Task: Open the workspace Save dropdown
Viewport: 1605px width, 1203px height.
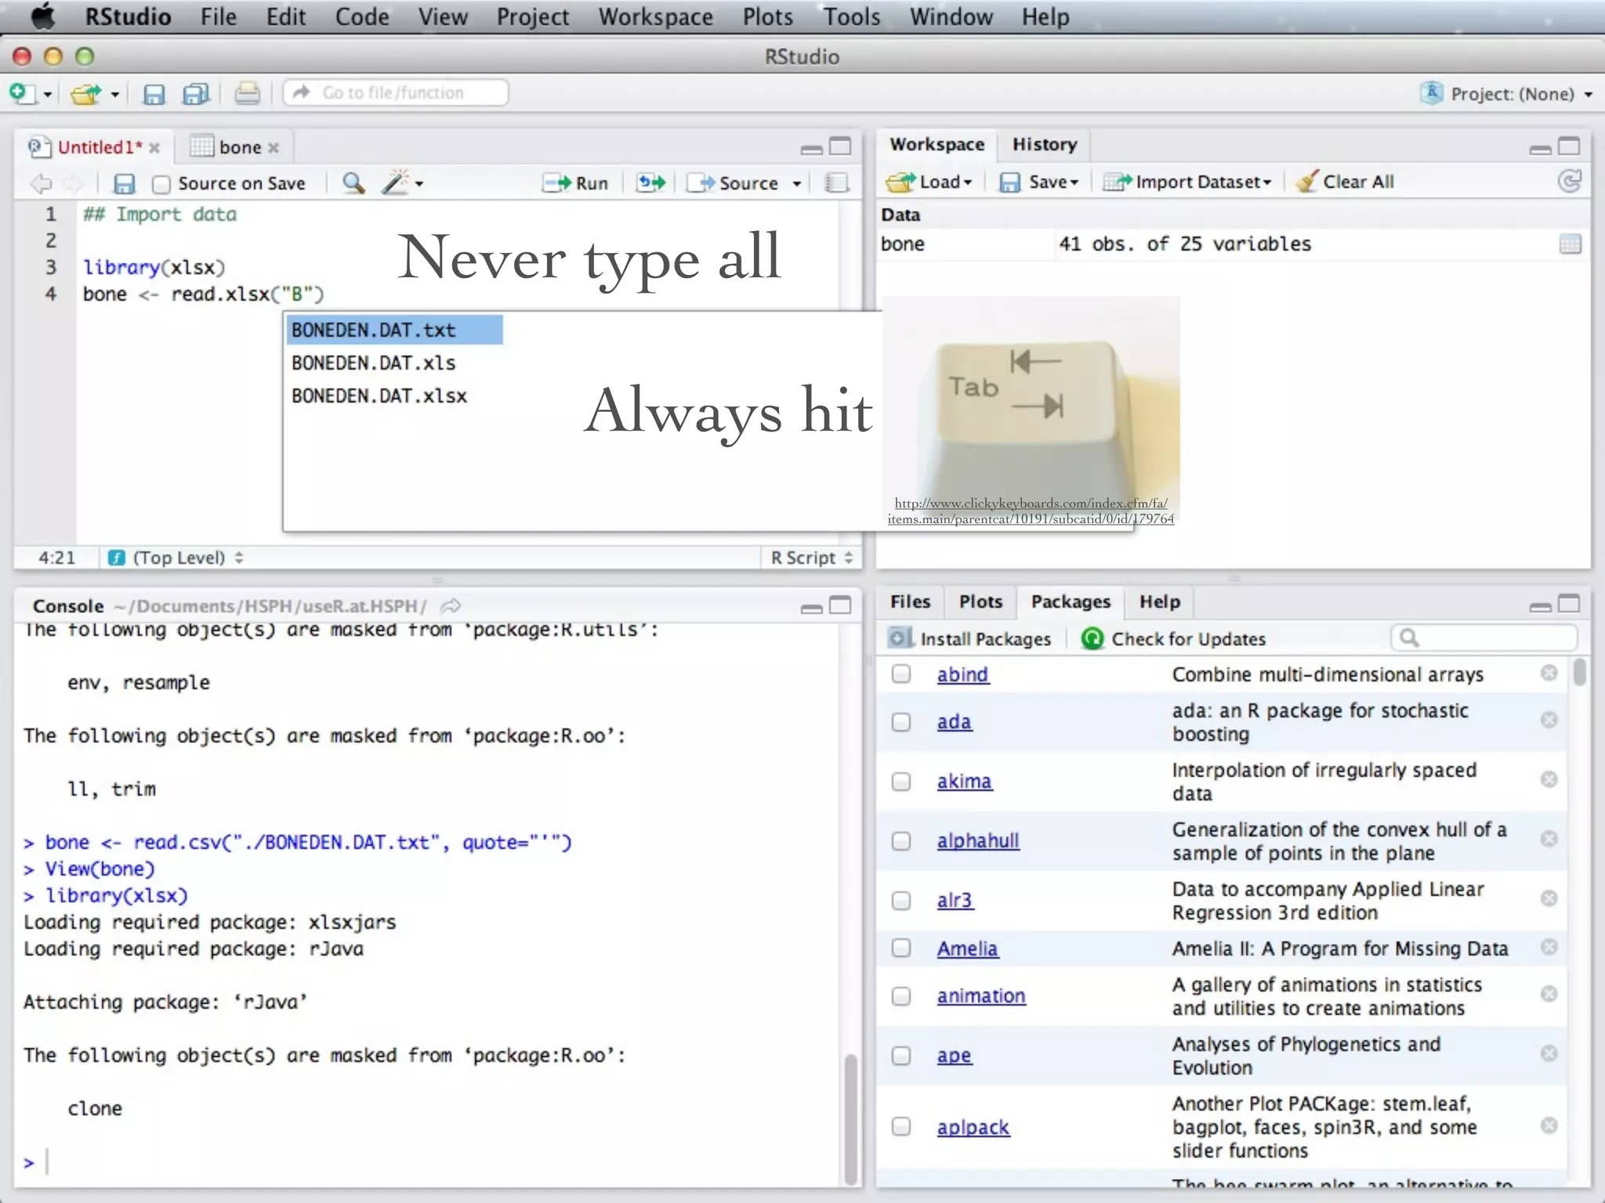Action: pos(1039,182)
